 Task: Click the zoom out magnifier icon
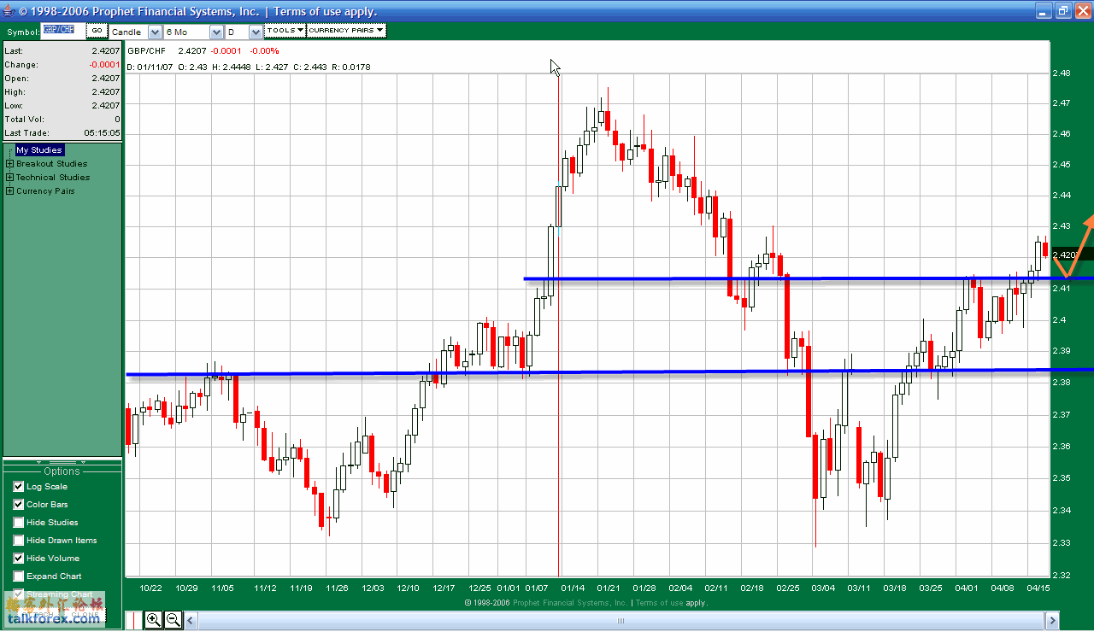[173, 620]
